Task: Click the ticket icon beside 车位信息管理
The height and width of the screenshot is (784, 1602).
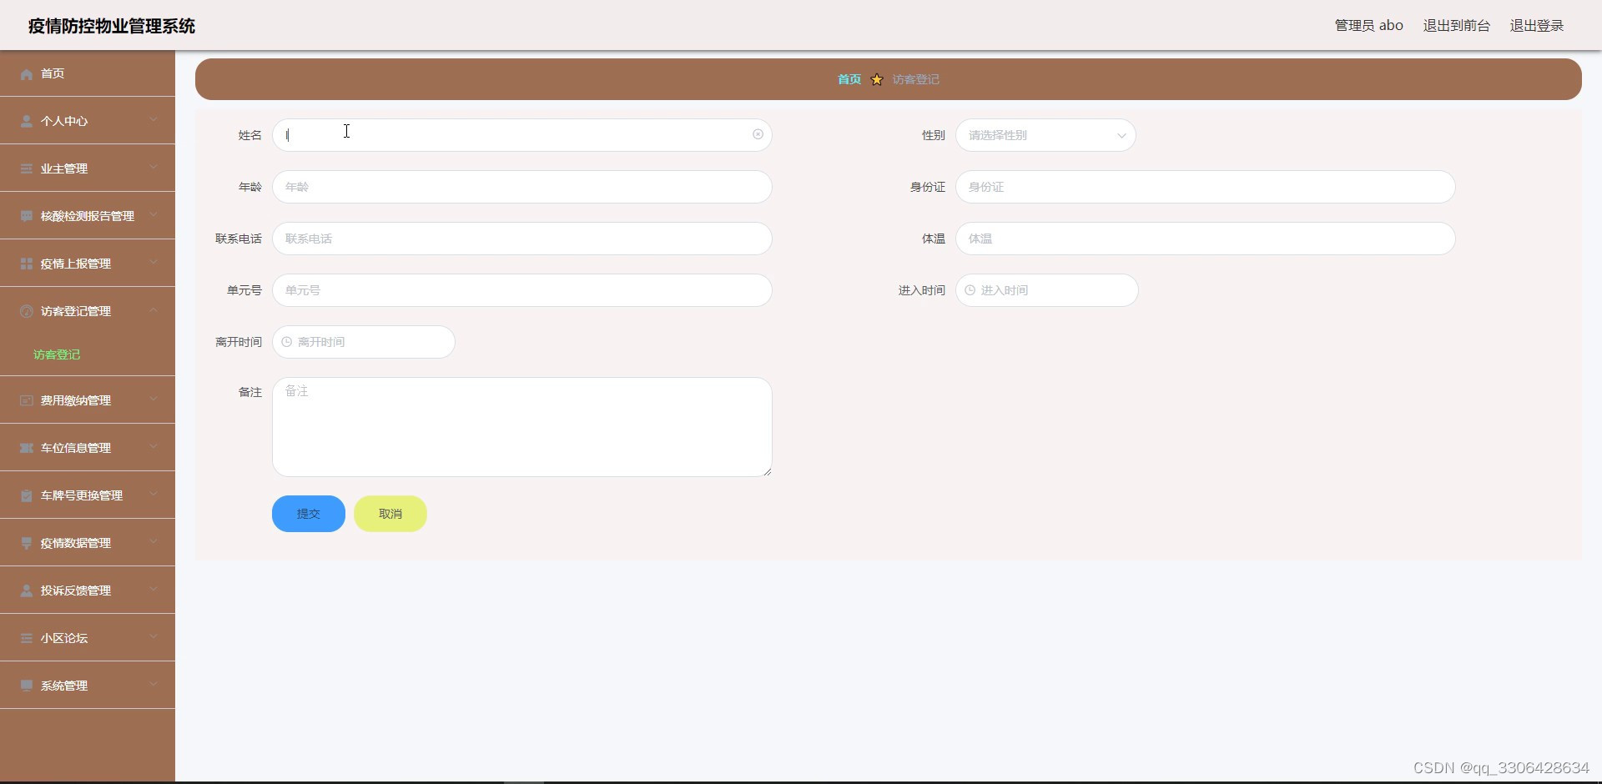Action: click(27, 449)
